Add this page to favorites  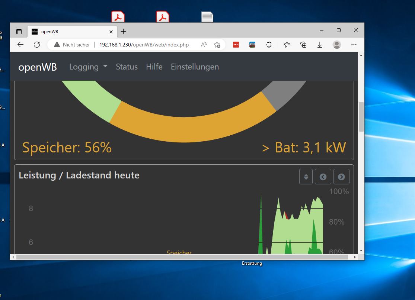[217, 45]
